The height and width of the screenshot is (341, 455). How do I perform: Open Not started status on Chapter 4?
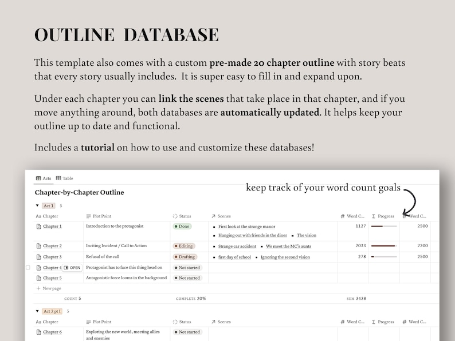click(187, 268)
